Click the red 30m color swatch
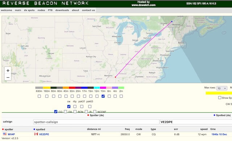 [72, 88]
